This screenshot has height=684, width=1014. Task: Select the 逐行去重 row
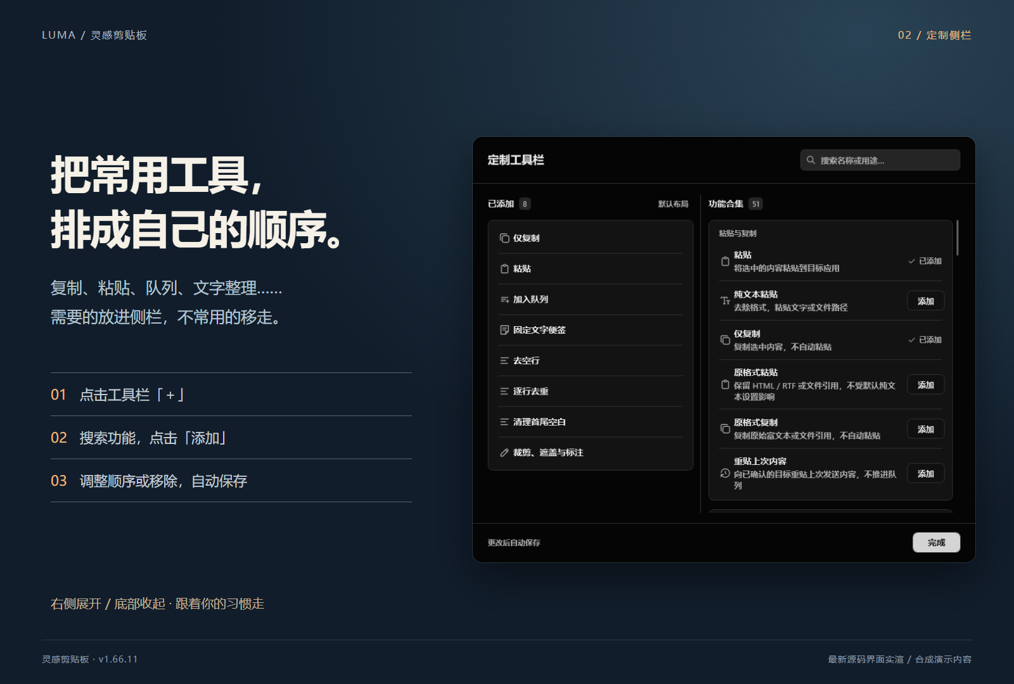click(x=591, y=391)
